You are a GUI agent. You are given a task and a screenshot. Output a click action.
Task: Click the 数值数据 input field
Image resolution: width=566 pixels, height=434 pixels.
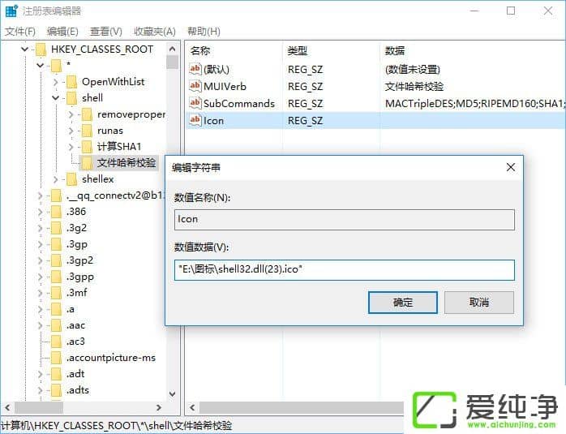coord(345,269)
